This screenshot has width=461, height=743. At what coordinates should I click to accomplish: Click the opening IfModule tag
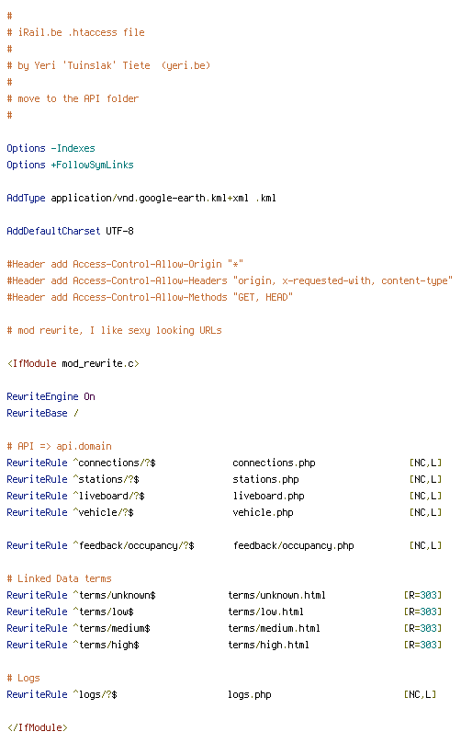point(73,363)
